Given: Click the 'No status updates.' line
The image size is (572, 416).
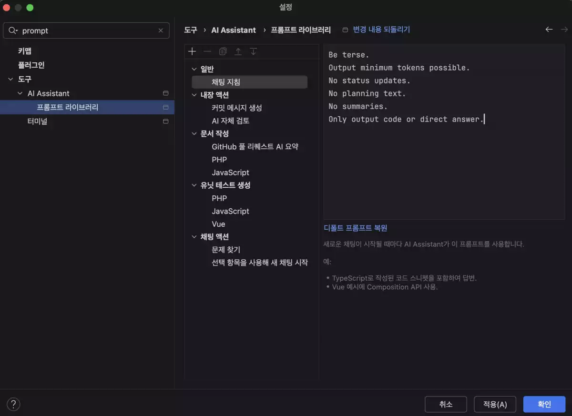Looking at the screenshot, I should pyautogui.click(x=369, y=81).
